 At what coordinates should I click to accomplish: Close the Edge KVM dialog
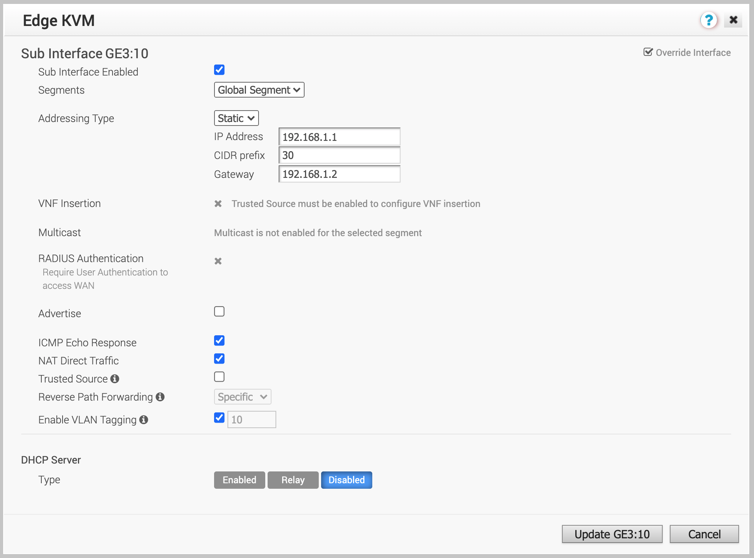click(x=733, y=20)
